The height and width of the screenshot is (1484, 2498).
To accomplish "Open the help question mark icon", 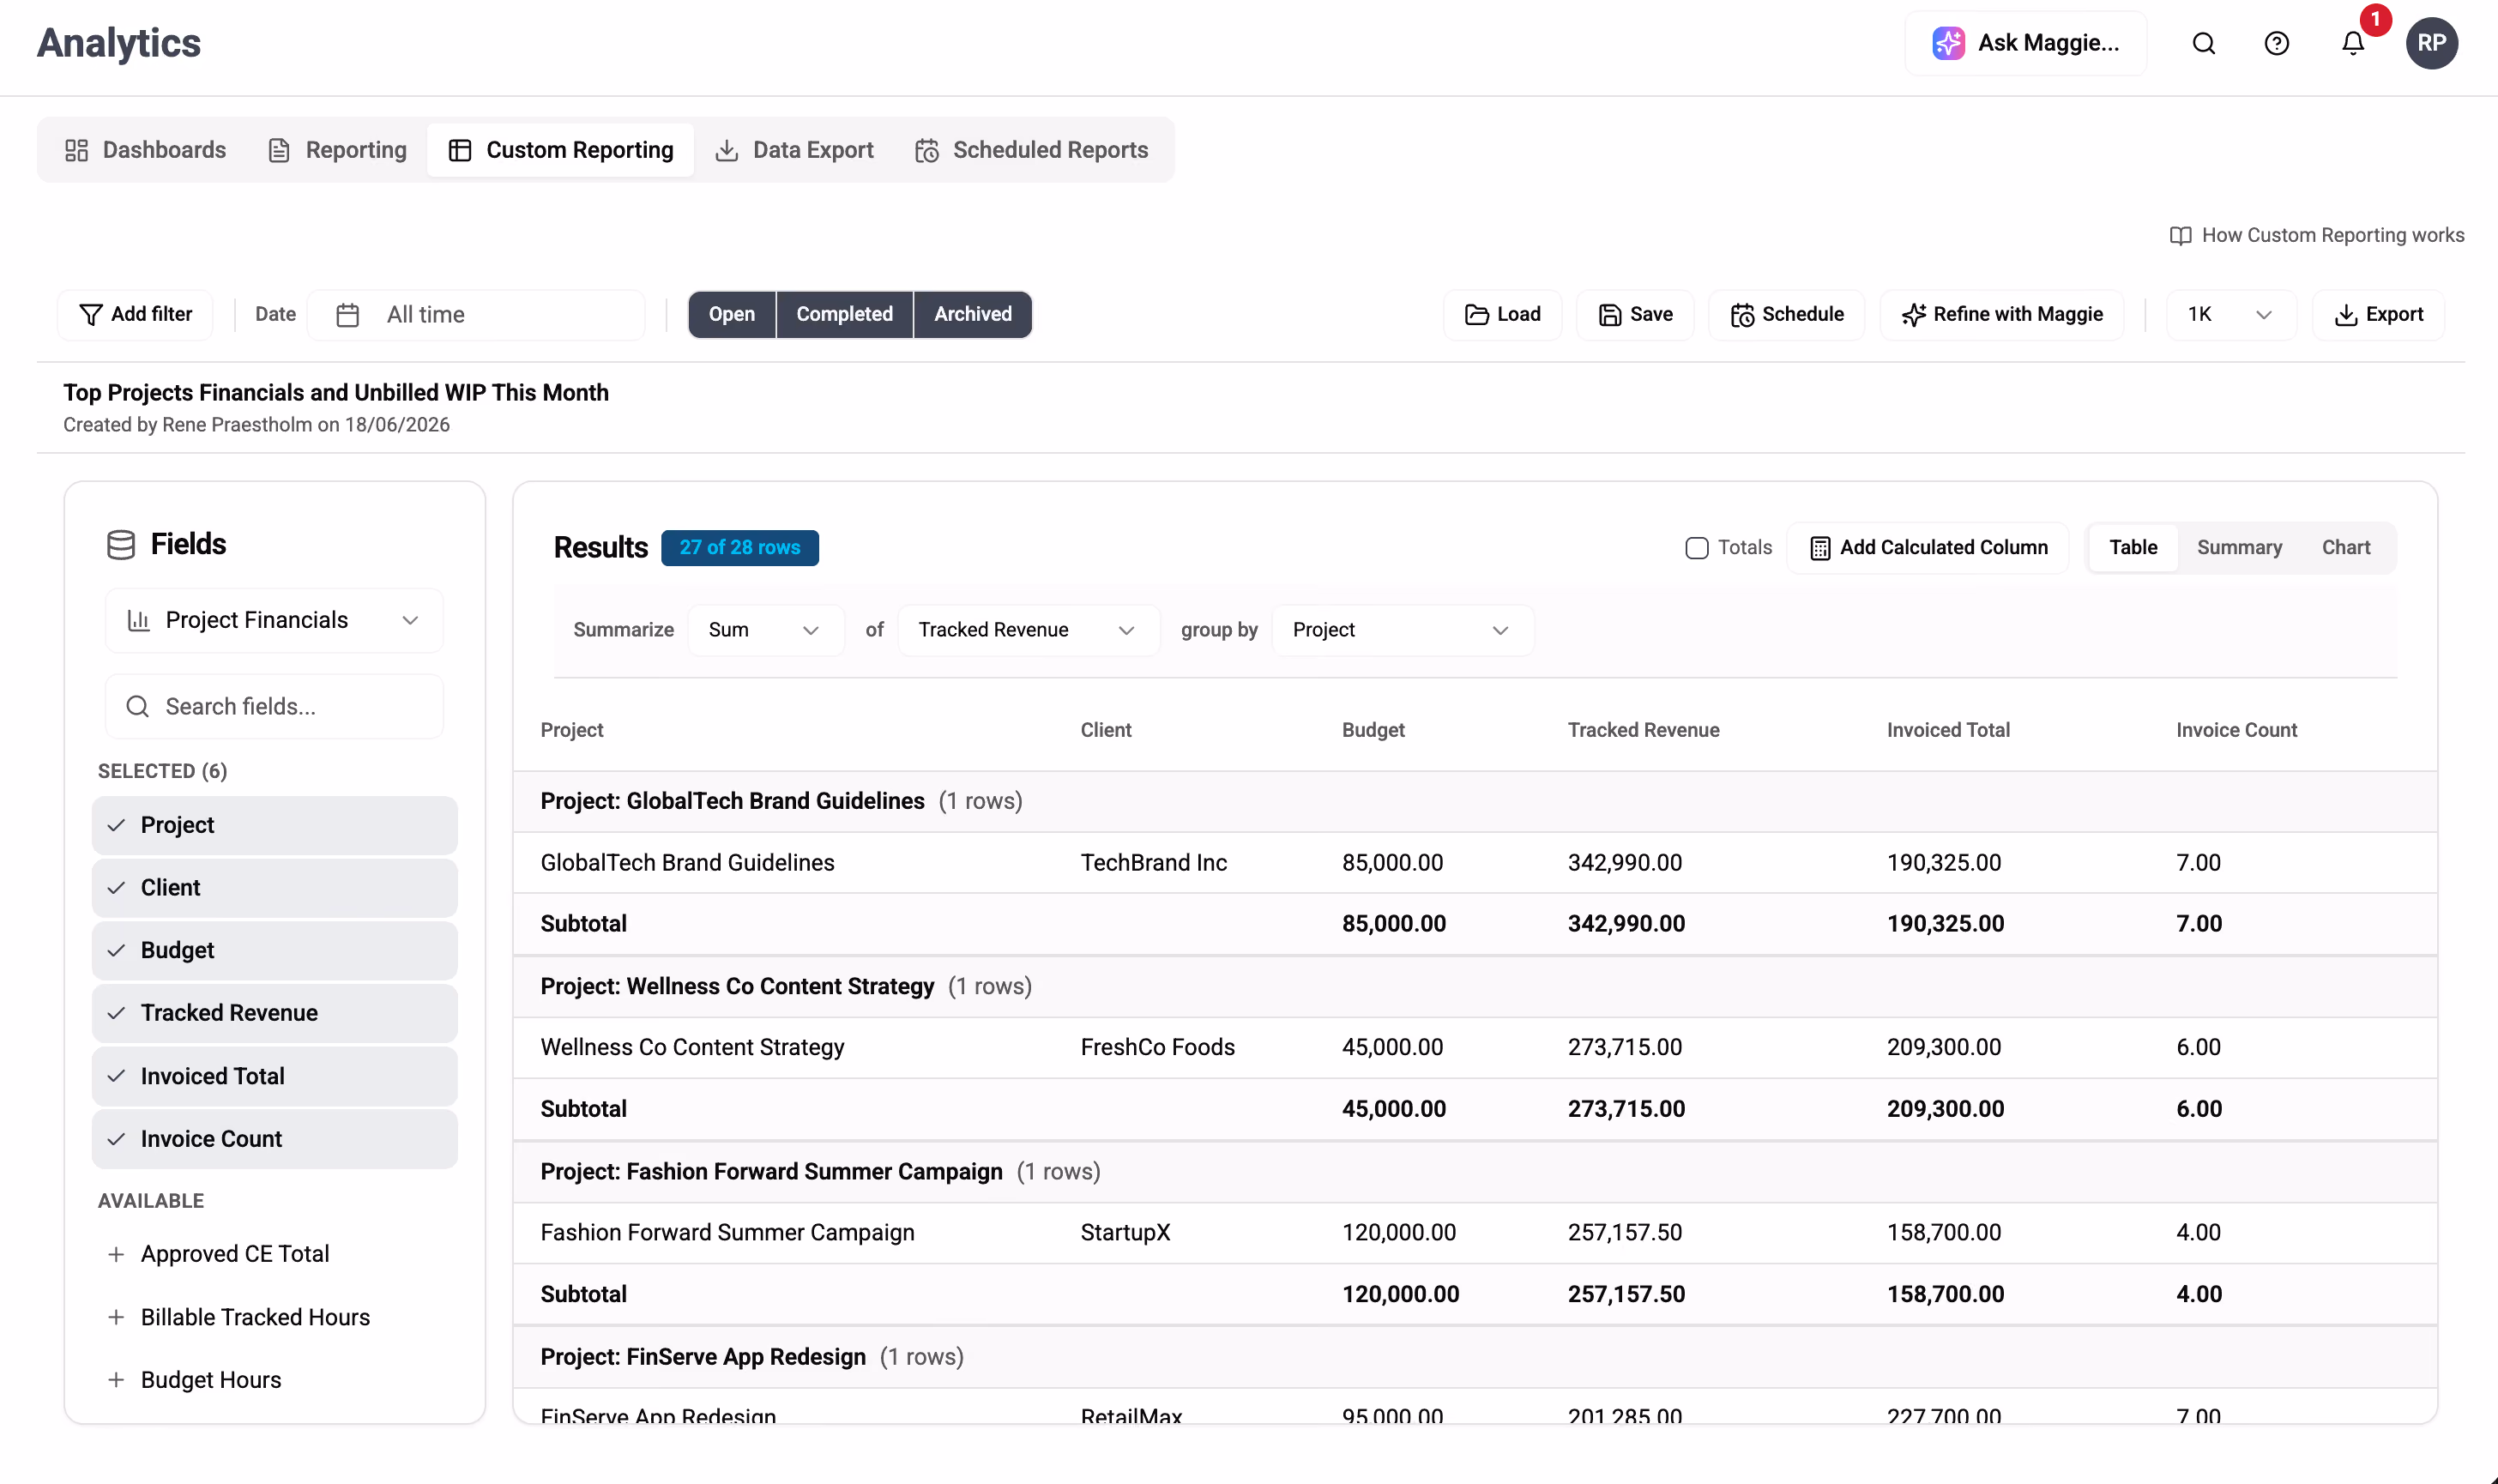I will (x=2276, y=43).
